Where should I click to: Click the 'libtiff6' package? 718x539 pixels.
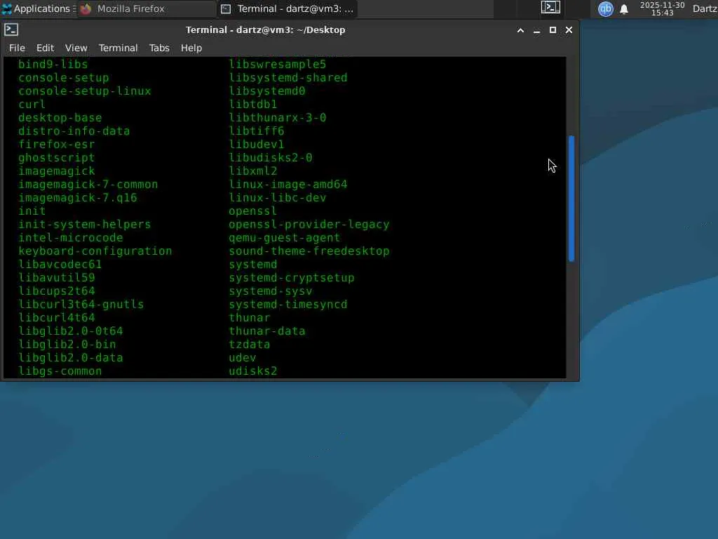(257, 131)
